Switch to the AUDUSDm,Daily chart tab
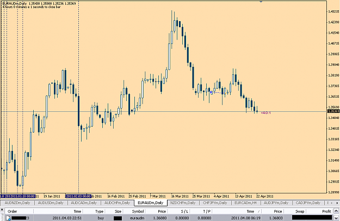 pyautogui.click(x=51, y=203)
